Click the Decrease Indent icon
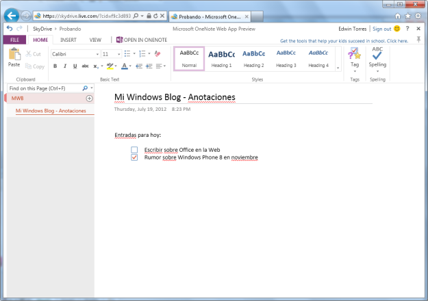Image resolution: width=428 pixels, height=301 pixels. [139, 66]
